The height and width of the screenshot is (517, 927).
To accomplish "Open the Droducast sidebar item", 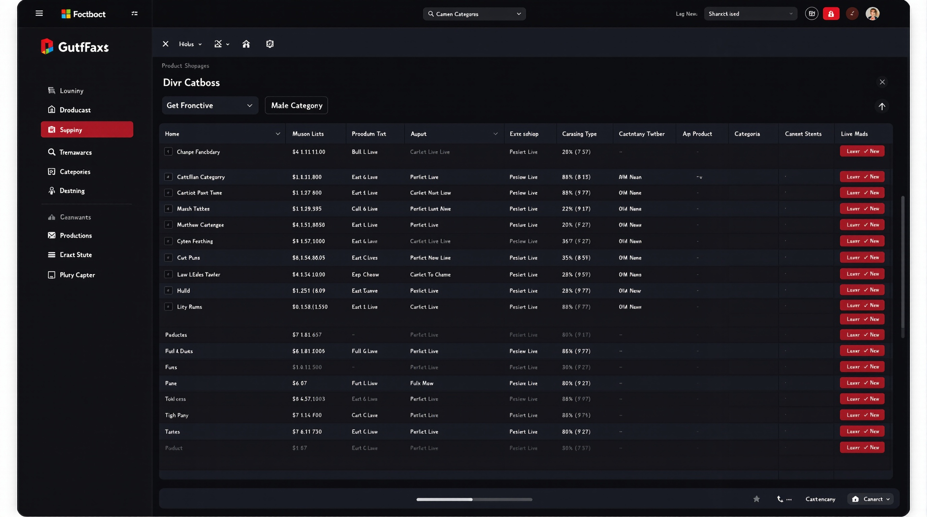I will (69, 110).
